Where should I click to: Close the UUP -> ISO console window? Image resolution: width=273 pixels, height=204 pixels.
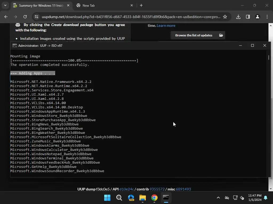pyautogui.click(x=265, y=46)
